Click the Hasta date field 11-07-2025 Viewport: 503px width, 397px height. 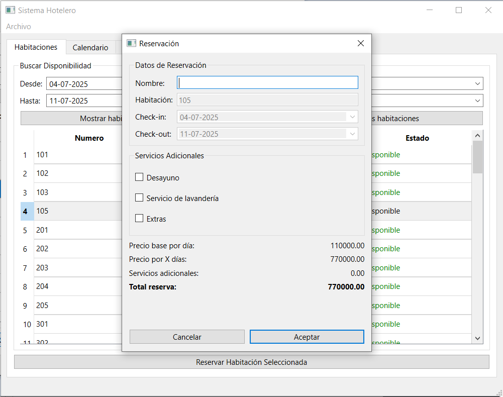click(84, 101)
